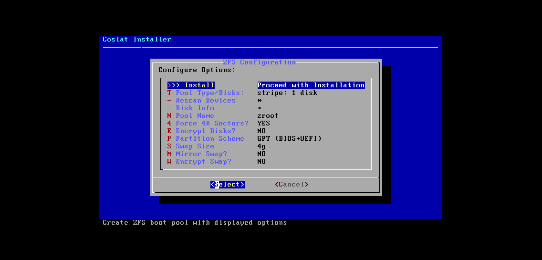542x260 pixels.
Task: Click the red P hotkey letter
Action: pos(169,138)
